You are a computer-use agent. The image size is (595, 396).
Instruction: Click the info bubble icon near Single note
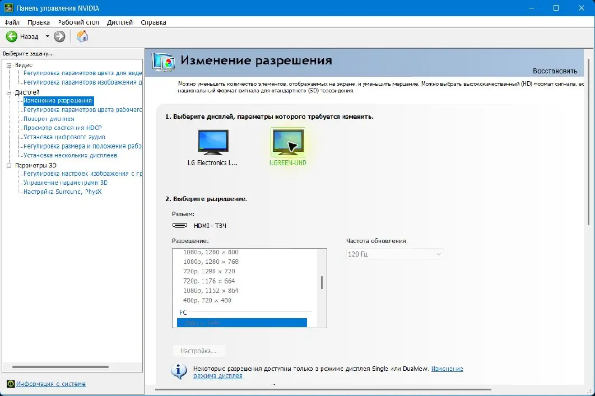click(179, 371)
